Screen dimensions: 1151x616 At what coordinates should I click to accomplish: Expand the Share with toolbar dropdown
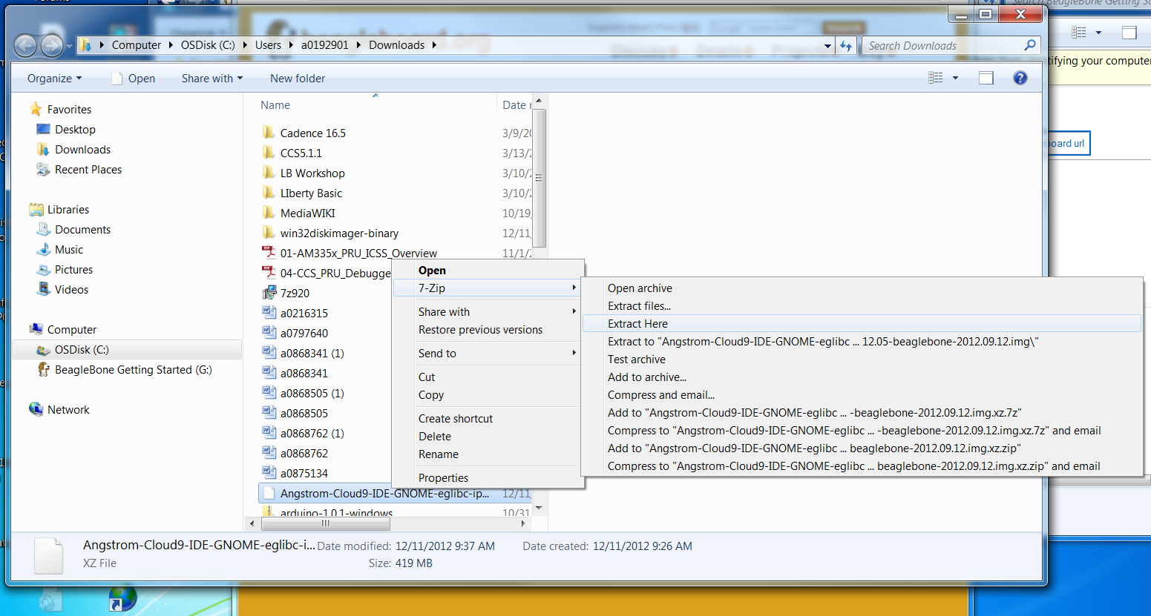[211, 79]
